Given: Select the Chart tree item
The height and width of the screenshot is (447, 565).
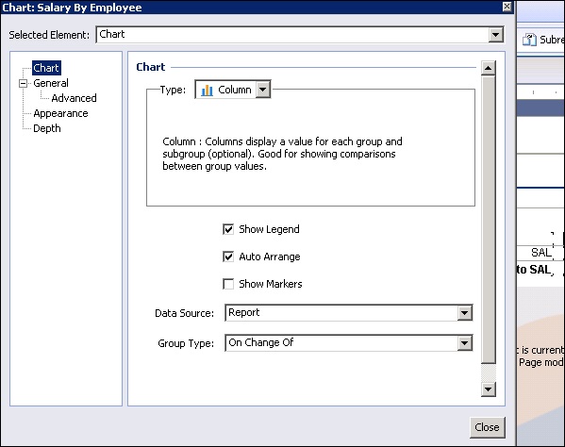Looking at the screenshot, I should pos(46,68).
